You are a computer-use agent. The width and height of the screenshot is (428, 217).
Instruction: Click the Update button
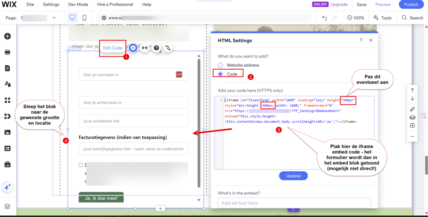point(293,176)
